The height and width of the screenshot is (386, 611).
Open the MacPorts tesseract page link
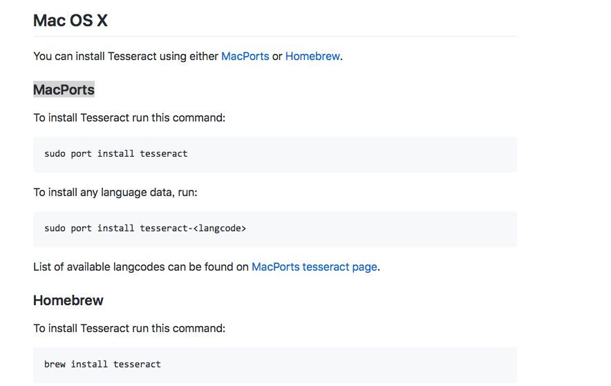(x=314, y=267)
